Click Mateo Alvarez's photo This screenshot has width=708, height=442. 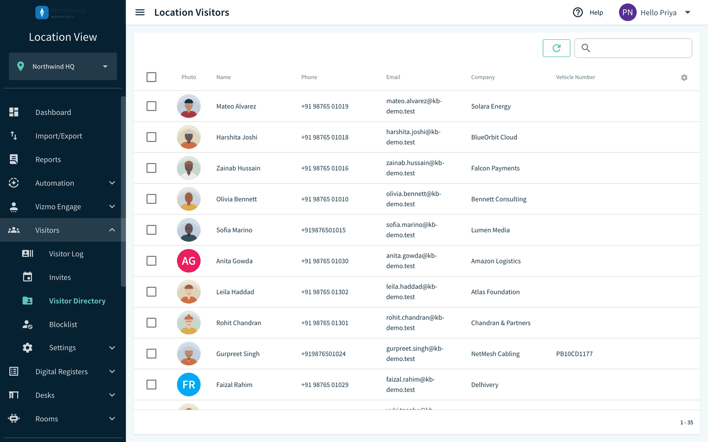(x=189, y=106)
